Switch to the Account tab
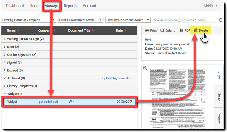This screenshot has height=132, width=227. coord(89,6)
